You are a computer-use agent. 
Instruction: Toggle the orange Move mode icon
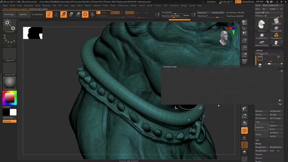(x=63, y=14)
